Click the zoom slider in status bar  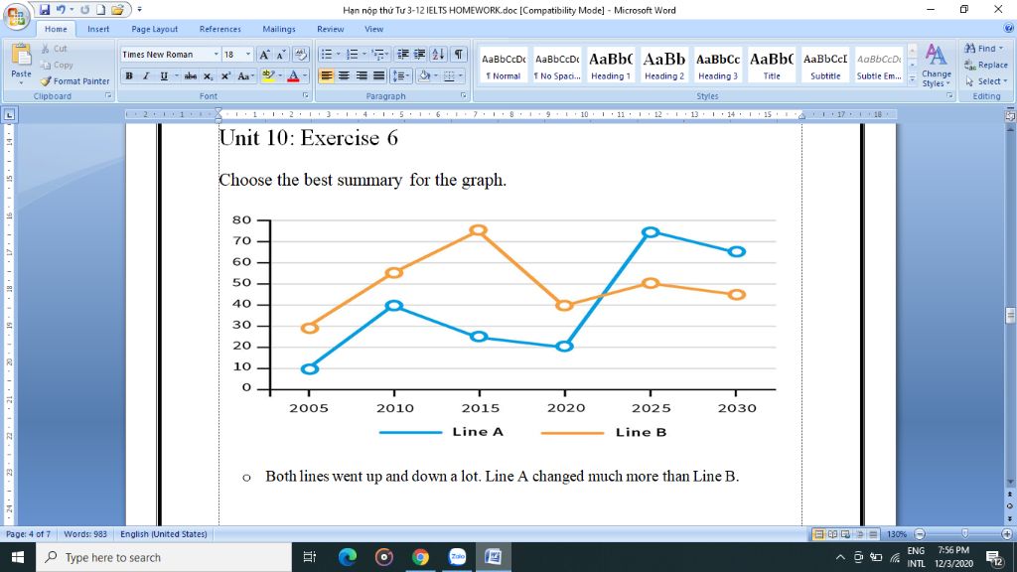point(964,533)
